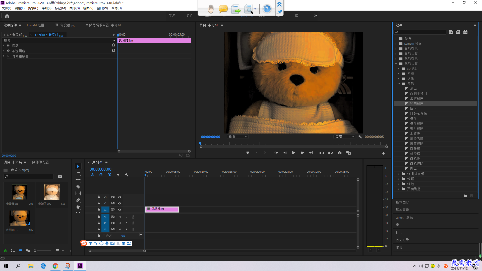Switch to 媒体浏览器 tab

point(40,162)
